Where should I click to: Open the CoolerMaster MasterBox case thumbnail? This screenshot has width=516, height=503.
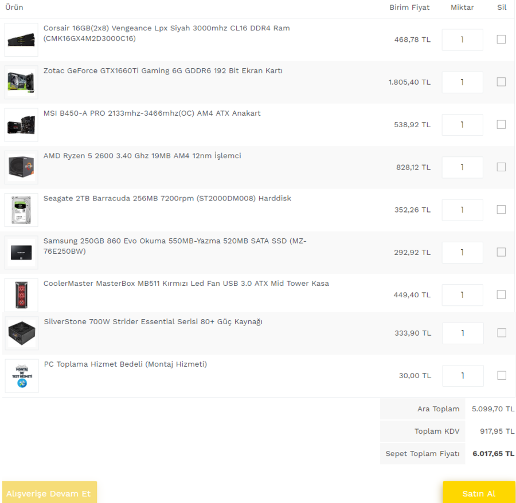coord(21,295)
